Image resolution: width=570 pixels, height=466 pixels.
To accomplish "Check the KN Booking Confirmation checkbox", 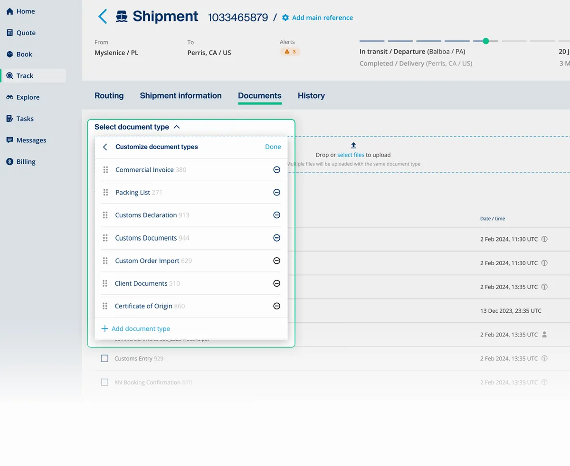I will 104,382.
